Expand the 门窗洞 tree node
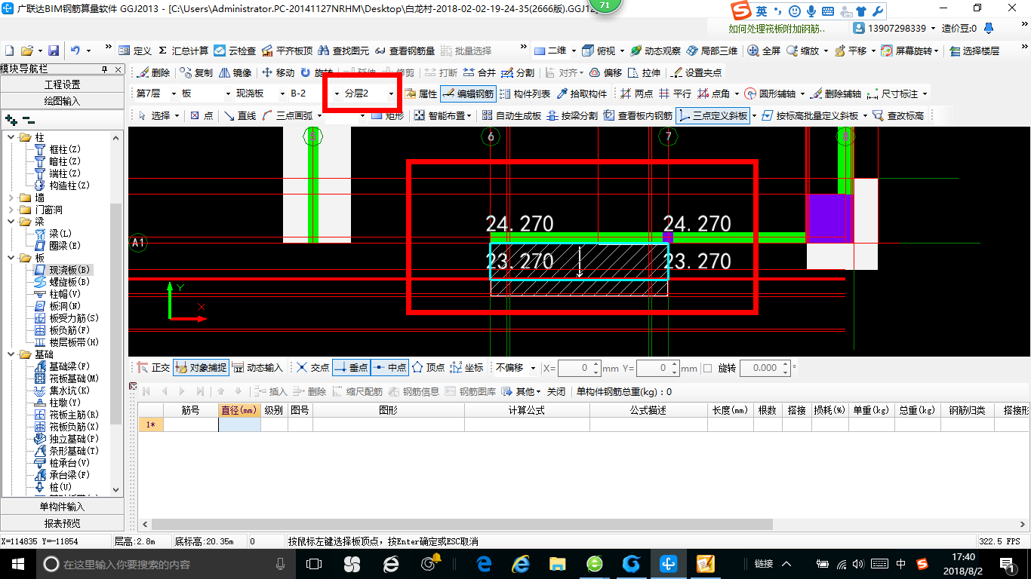The image size is (1031, 579). pos(11,210)
